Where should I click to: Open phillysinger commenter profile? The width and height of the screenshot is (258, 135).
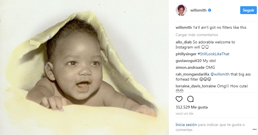pos(186,54)
